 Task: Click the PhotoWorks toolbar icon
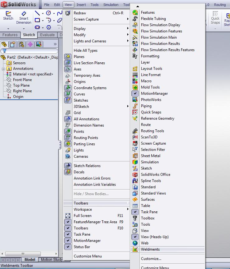(135, 100)
